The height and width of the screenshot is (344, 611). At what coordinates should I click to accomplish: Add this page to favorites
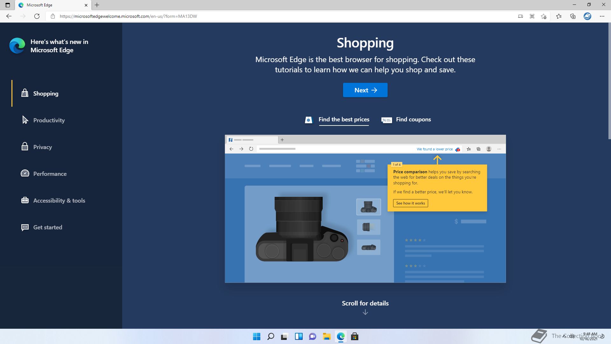point(544,16)
